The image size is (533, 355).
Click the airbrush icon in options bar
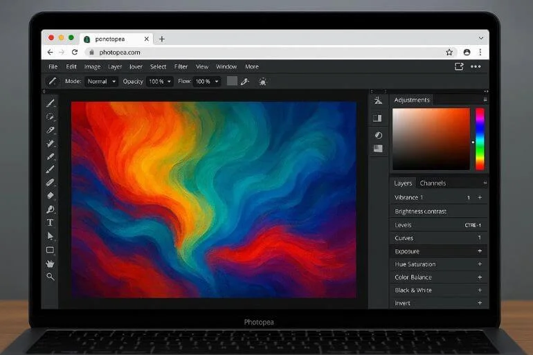coord(262,82)
